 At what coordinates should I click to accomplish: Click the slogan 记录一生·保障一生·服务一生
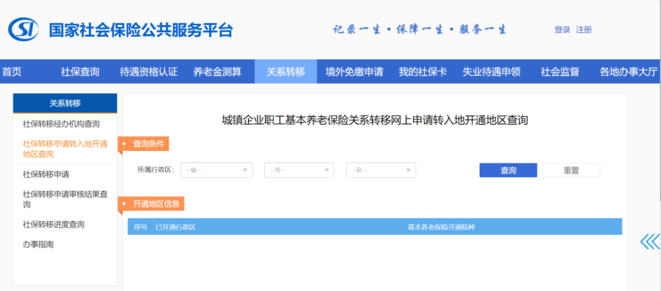pyautogui.click(x=420, y=30)
